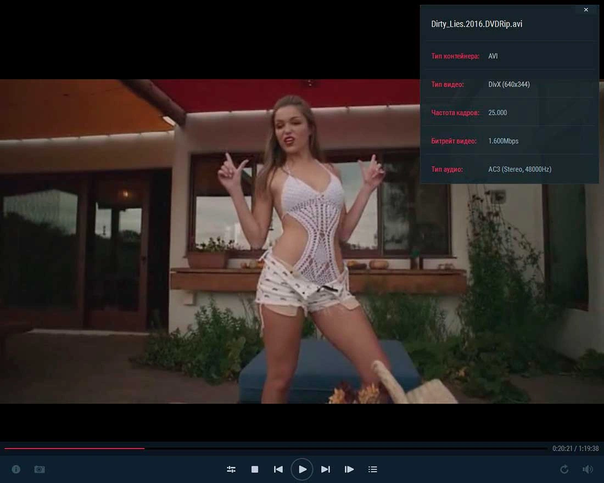604x483 pixels.
Task: Click the 0:20:21 / 1:19:38 time display
Action: click(x=575, y=448)
